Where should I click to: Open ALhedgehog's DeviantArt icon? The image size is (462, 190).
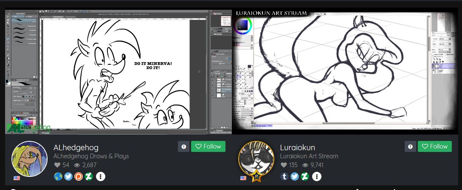pyautogui.click(x=89, y=176)
